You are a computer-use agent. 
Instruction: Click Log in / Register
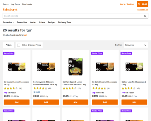[127, 4]
